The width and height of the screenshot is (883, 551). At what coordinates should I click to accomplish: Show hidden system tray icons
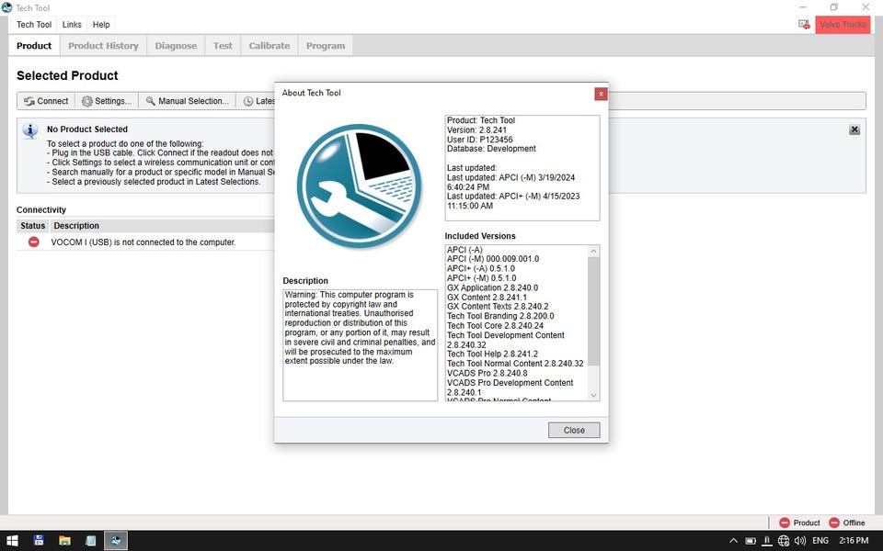[733, 541]
